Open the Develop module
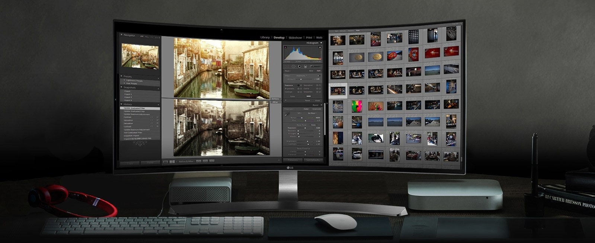Viewport: 595px width, 243px height. (x=279, y=38)
